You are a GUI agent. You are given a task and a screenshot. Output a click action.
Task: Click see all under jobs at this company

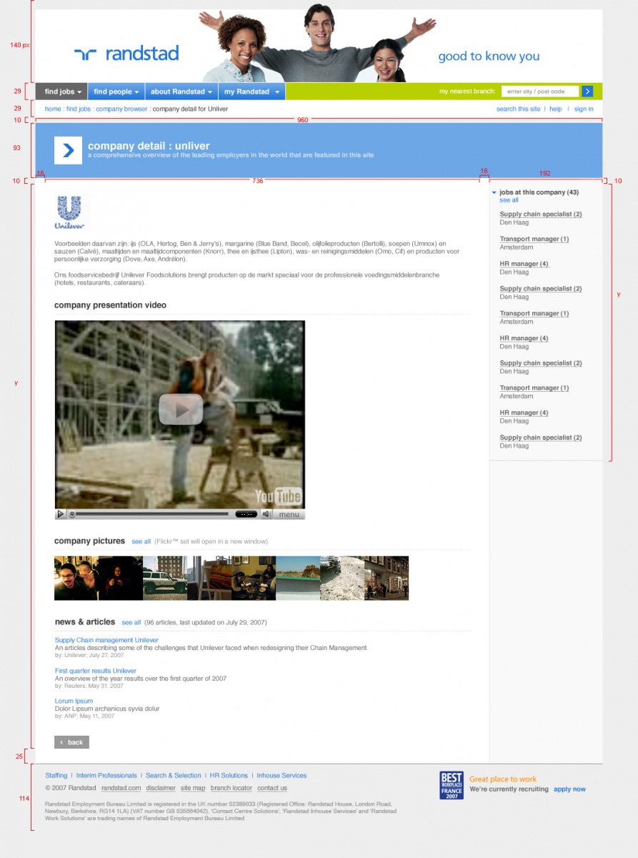click(x=509, y=200)
